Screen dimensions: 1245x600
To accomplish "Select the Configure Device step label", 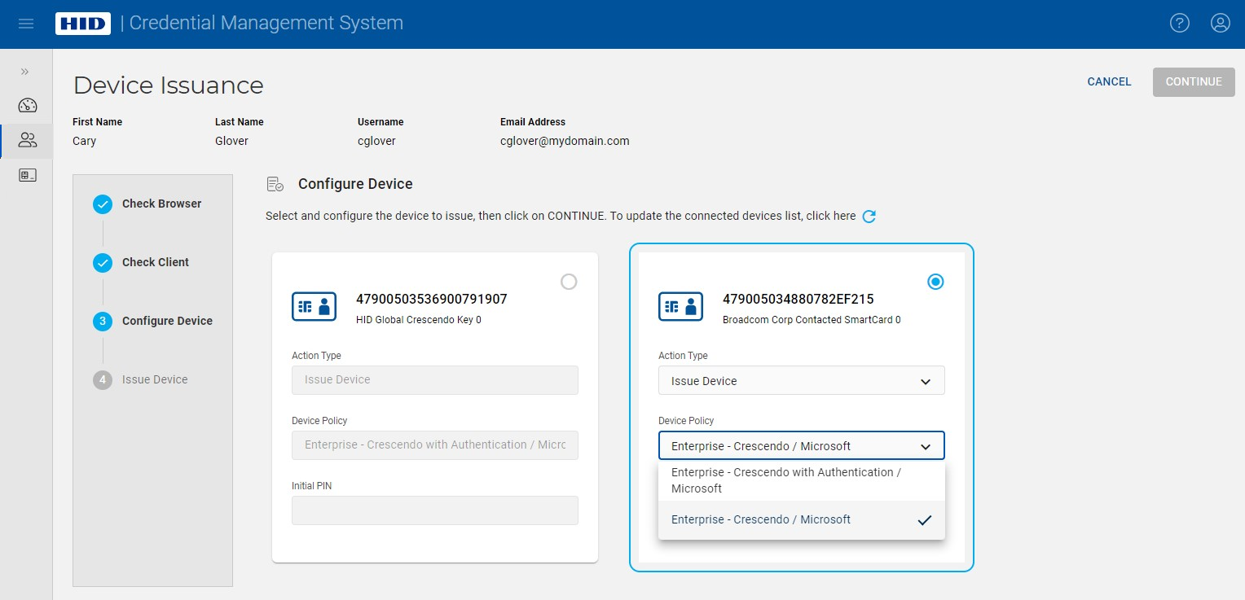I will tap(167, 321).
